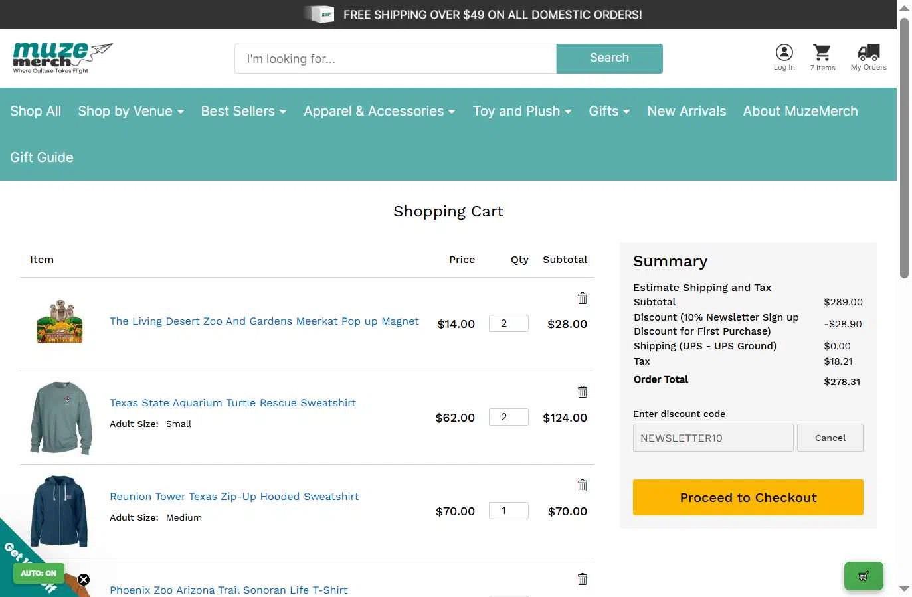Open the Meerkat Pop up Magnet product link

(x=264, y=321)
